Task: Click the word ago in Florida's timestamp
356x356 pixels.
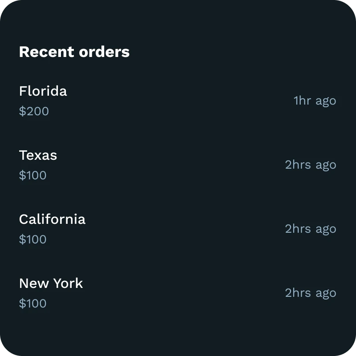Action: (326, 101)
